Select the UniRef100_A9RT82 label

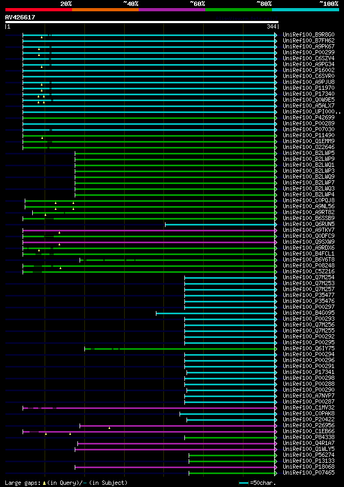point(309,213)
